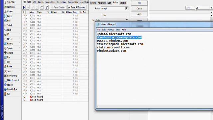Screen dimensions: 213x120
Task: Select rule row 42 reject forward
Action: (x=55, y=97)
